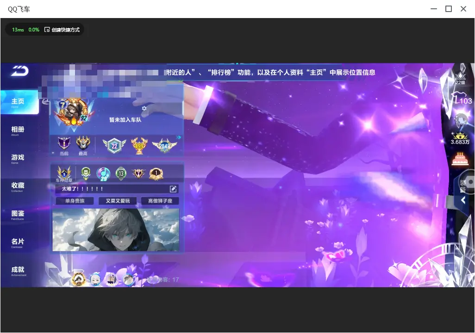Click the gold winged T medal
This screenshot has width=475, height=333.
click(x=139, y=173)
